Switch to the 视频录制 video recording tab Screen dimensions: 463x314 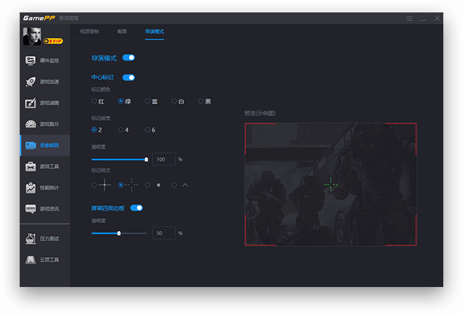click(90, 31)
